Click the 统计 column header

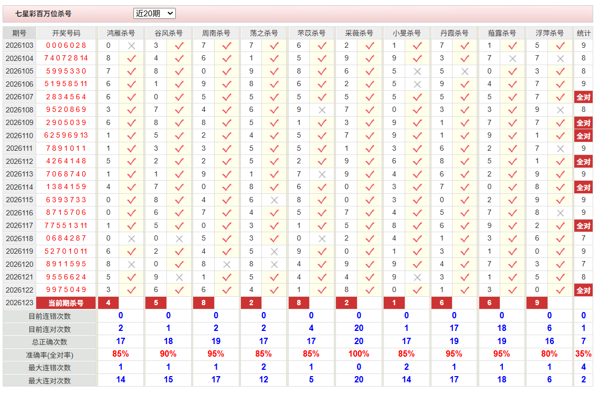tap(583, 33)
